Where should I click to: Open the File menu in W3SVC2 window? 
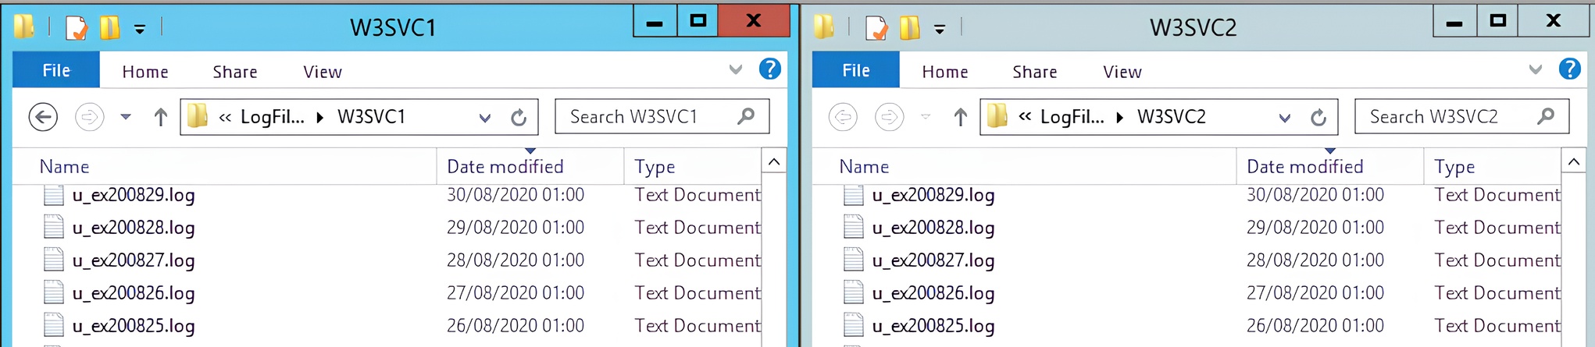point(856,70)
